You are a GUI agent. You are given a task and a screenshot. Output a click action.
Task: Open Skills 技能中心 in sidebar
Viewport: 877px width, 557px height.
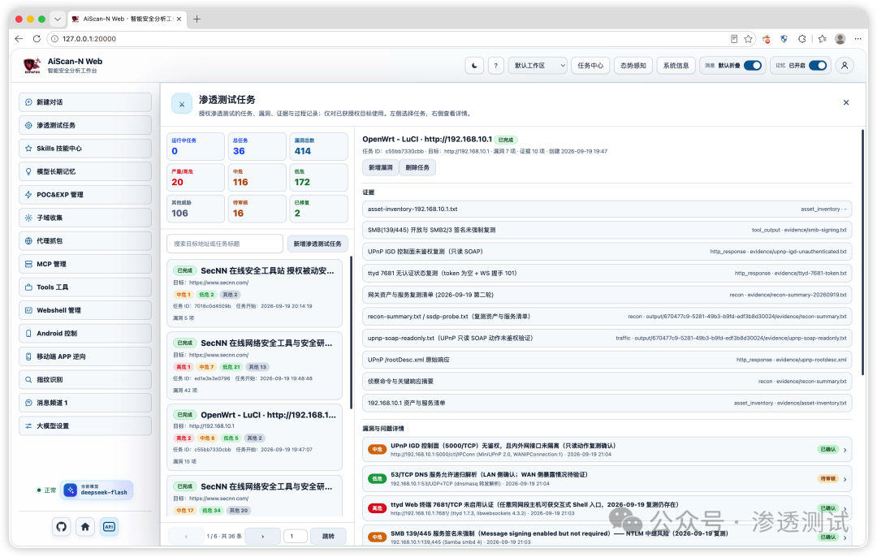85,149
